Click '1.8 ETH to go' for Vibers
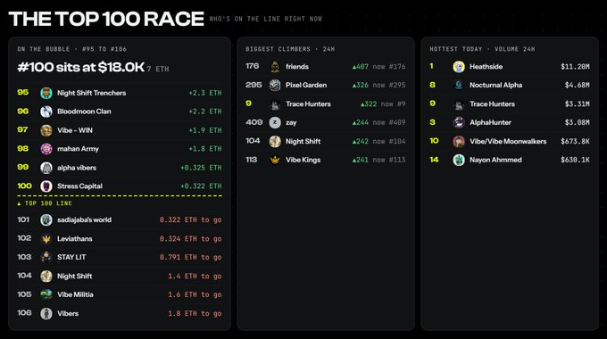The width and height of the screenshot is (607, 339). [x=195, y=313]
